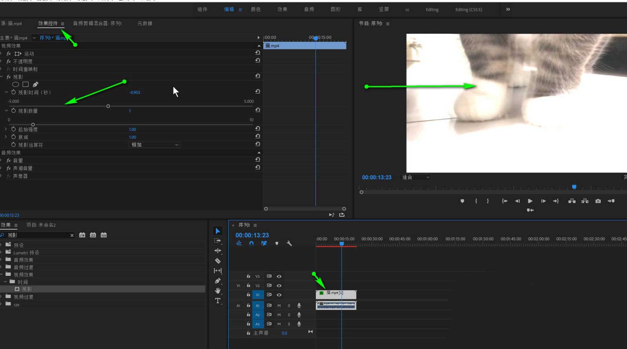
Task: Collapse the 残影时间 parameter
Action: click(x=6, y=92)
